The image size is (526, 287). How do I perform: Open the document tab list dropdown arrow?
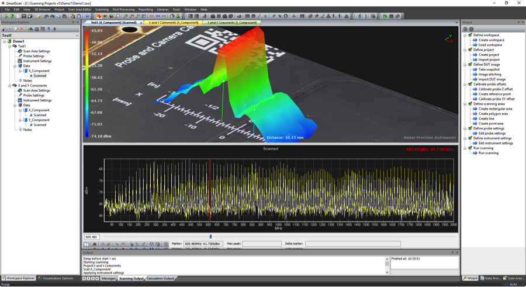pos(456,22)
